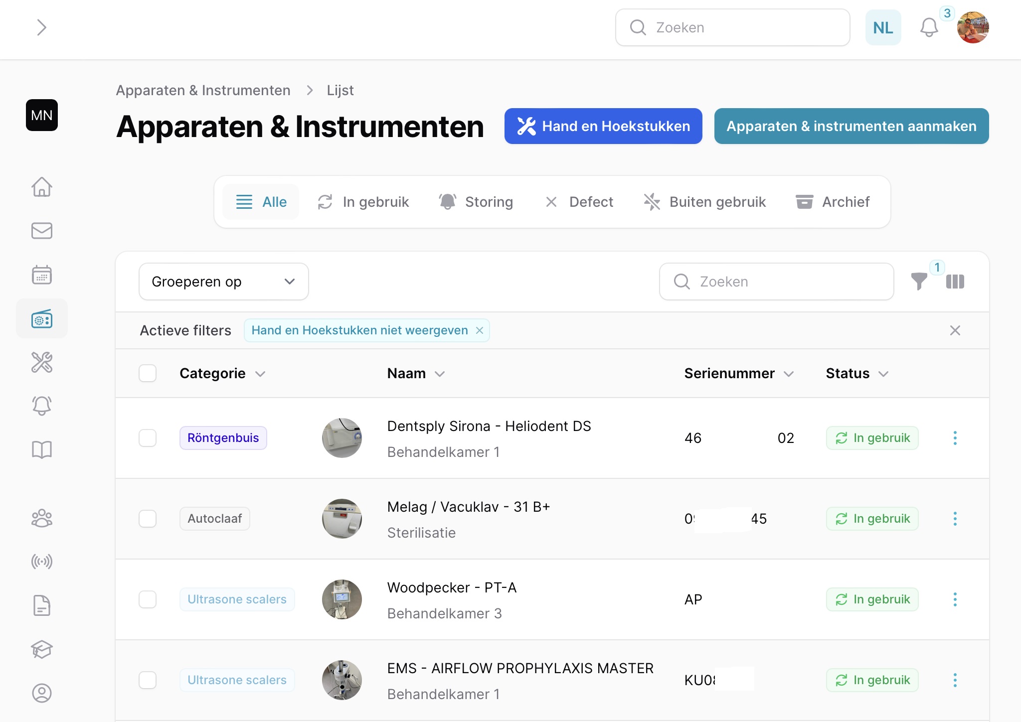Open the Groeperen op dropdown
This screenshot has width=1021, height=722.
point(223,282)
